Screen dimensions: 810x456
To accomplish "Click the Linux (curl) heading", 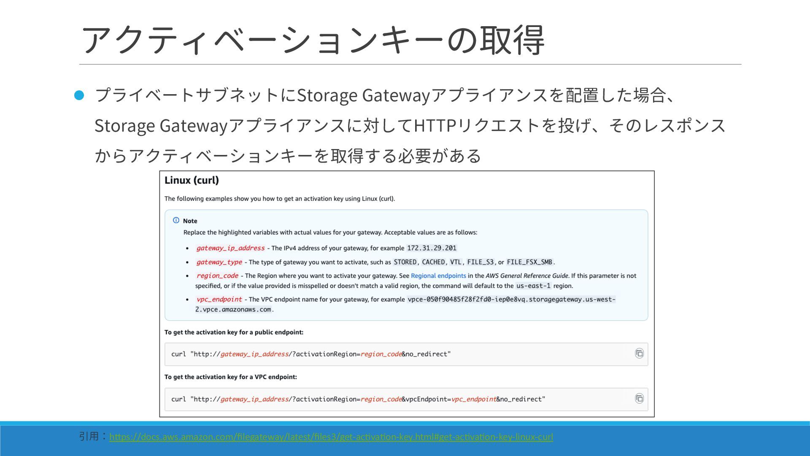I will (x=192, y=180).
